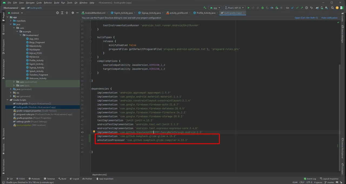The image size is (346, 184).
Task: Click the Stop square icon in toolbar
Action: pyautogui.click(x=281, y=8)
